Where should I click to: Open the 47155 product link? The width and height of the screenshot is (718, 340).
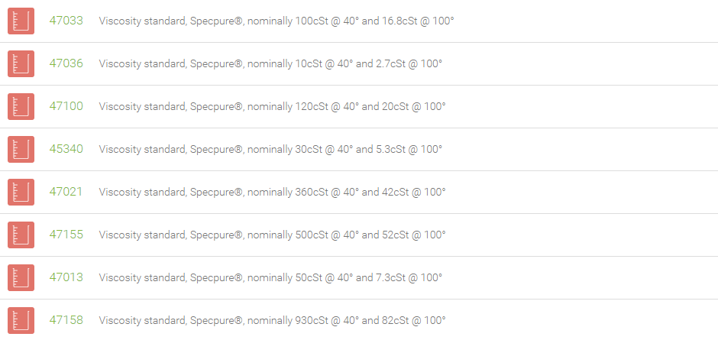coord(66,235)
